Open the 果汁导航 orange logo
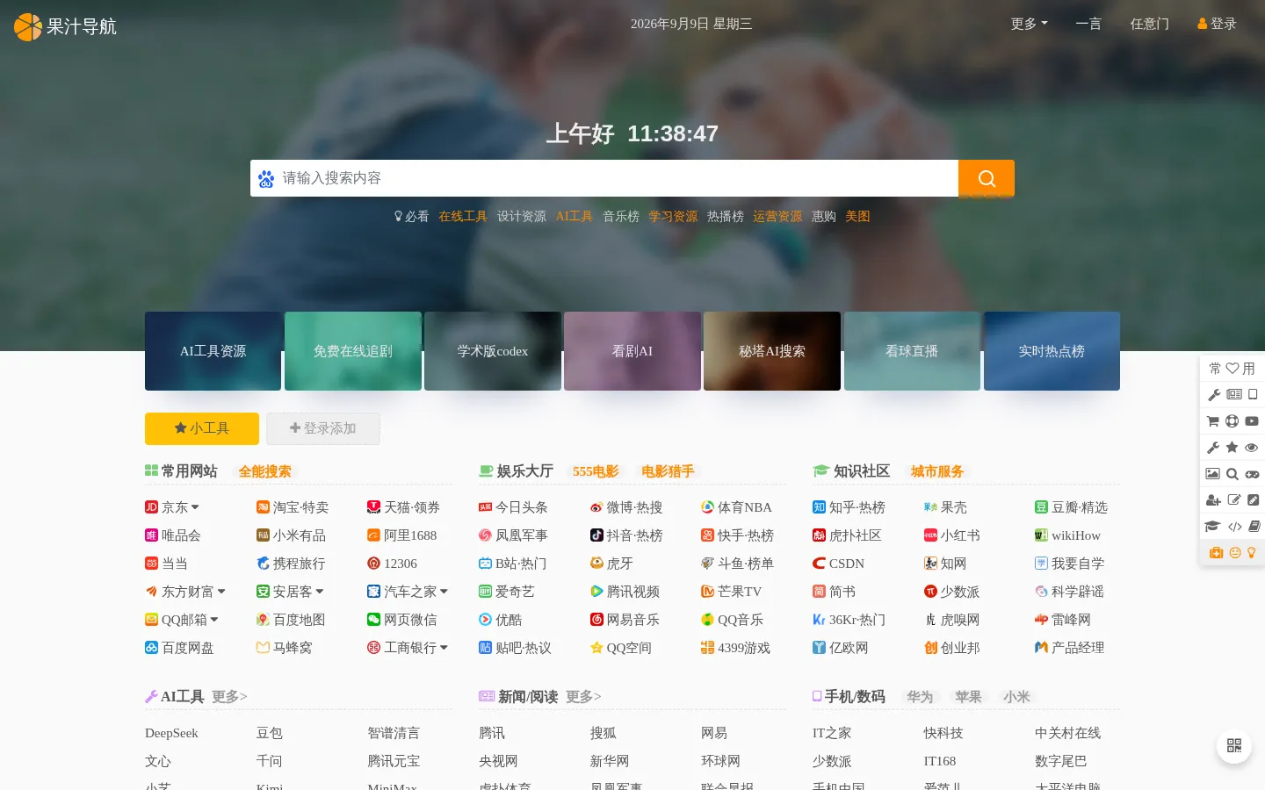This screenshot has width=1265, height=790. click(28, 26)
